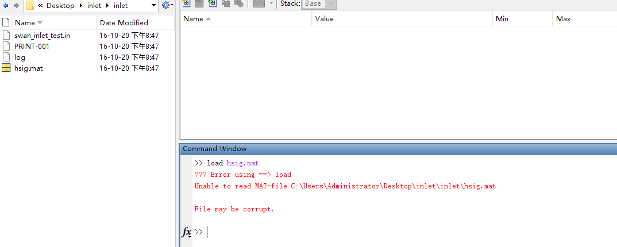
Task: Select the log file
Action: pos(20,57)
